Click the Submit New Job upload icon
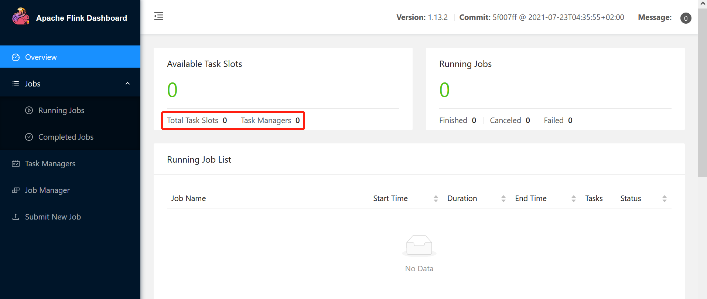The width and height of the screenshot is (707, 299). coord(16,217)
